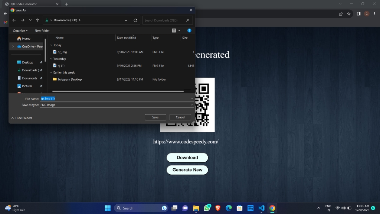Toggle Chrome side panel icon
Screen dimensions: 380x214
(x=358, y=14)
